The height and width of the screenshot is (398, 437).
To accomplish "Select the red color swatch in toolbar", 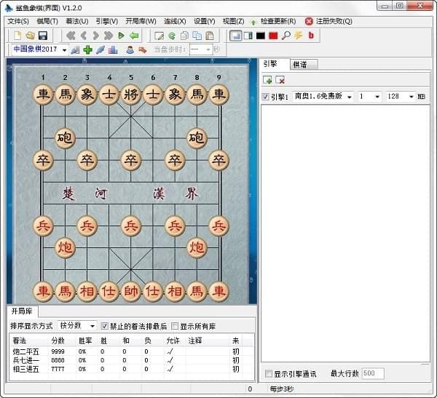I will 273,36.
